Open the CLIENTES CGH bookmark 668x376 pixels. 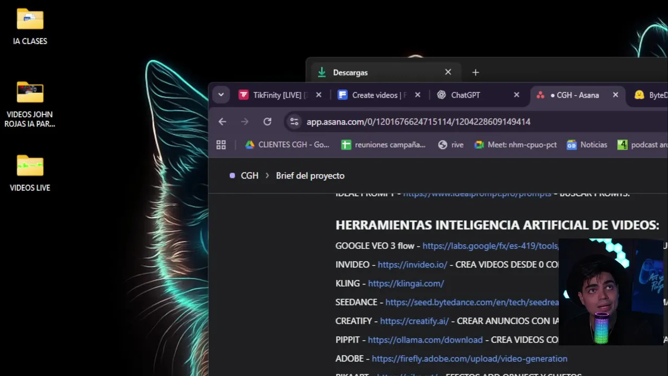click(287, 145)
